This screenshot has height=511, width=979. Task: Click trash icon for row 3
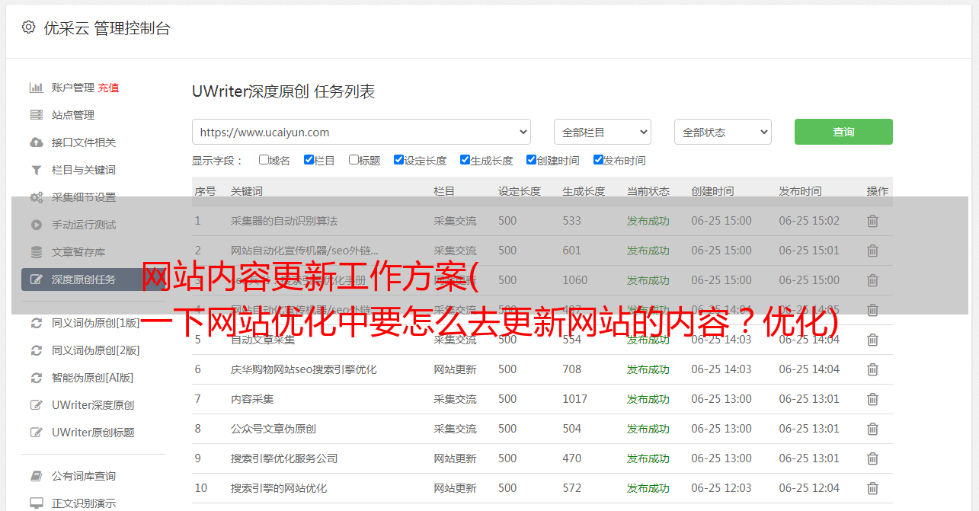tap(872, 280)
